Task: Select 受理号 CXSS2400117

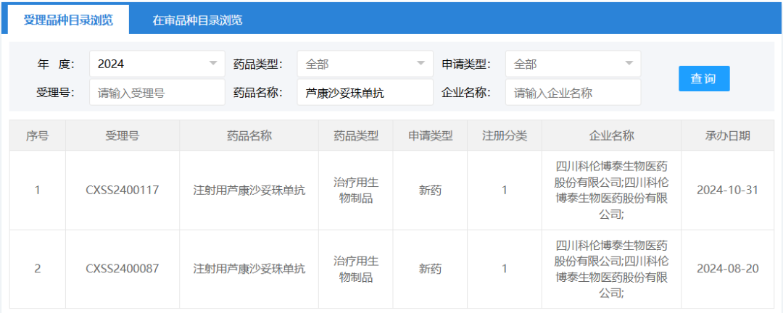Action: (123, 191)
